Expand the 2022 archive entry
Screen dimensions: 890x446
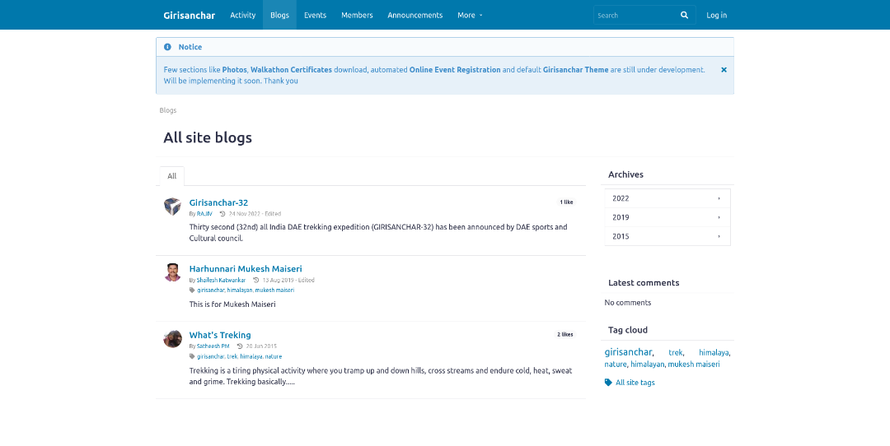point(667,198)
